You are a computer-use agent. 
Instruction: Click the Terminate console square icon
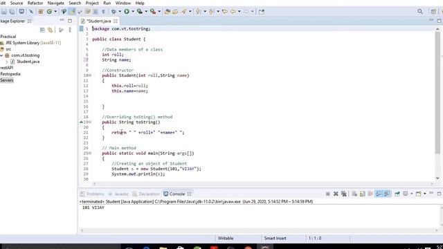(327, 194)
